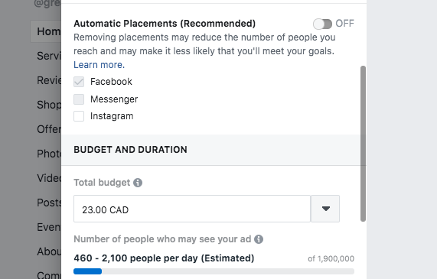Viewport: 437px width, 279px height.
Task: Click the 23.00 CAD budget field
Action: [x=192, y=209]
